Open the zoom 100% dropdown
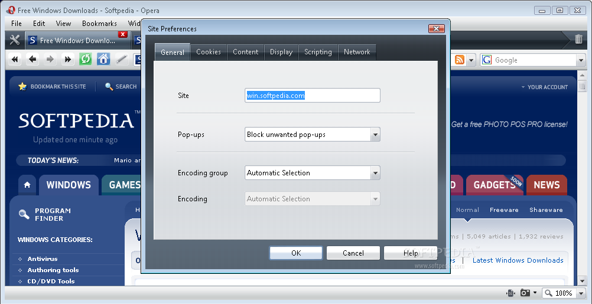Image resolution: width=592 pixels, height=304 pixels. [x=580, y=293]
